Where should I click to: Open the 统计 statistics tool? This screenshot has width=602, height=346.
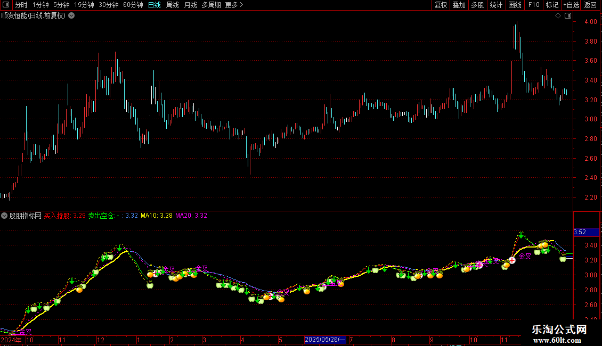[495, 5]
